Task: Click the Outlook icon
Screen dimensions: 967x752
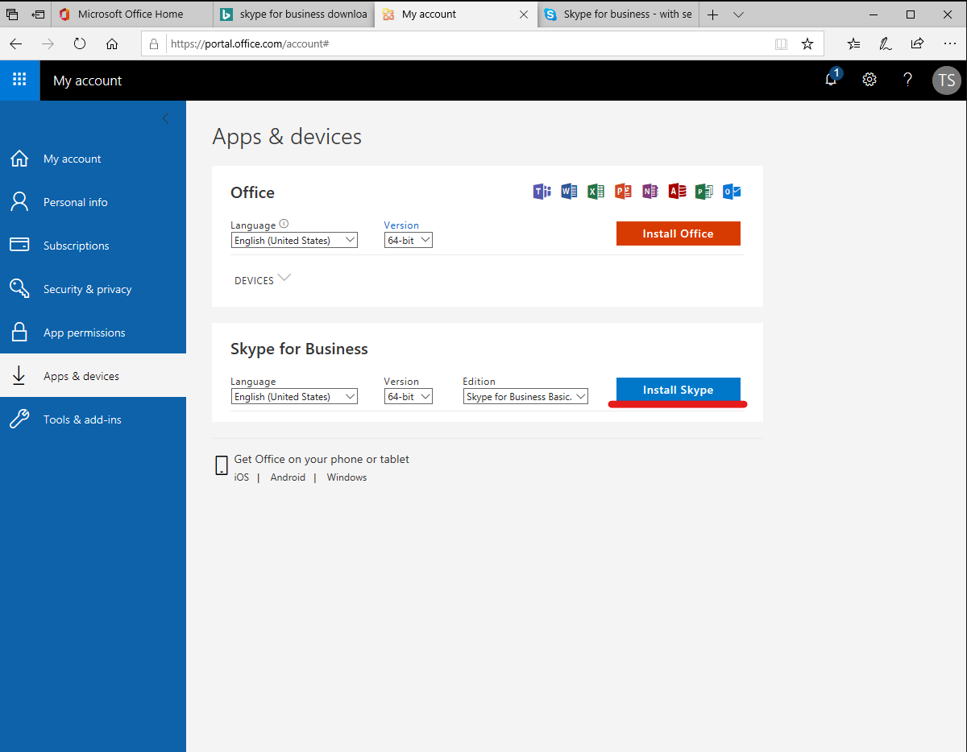Action: pyautogui.click(x=731, y=191)
